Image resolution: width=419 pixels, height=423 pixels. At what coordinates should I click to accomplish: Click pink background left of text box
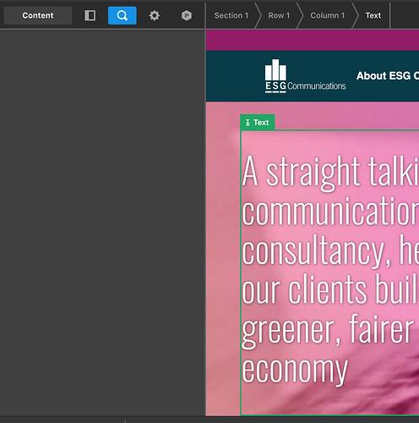click(223, 254)
